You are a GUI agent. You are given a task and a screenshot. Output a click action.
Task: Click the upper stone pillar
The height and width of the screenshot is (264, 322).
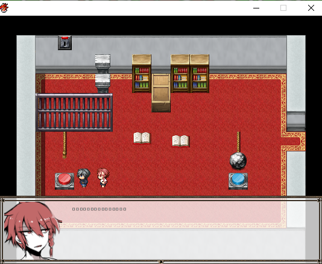pos(103,64)
